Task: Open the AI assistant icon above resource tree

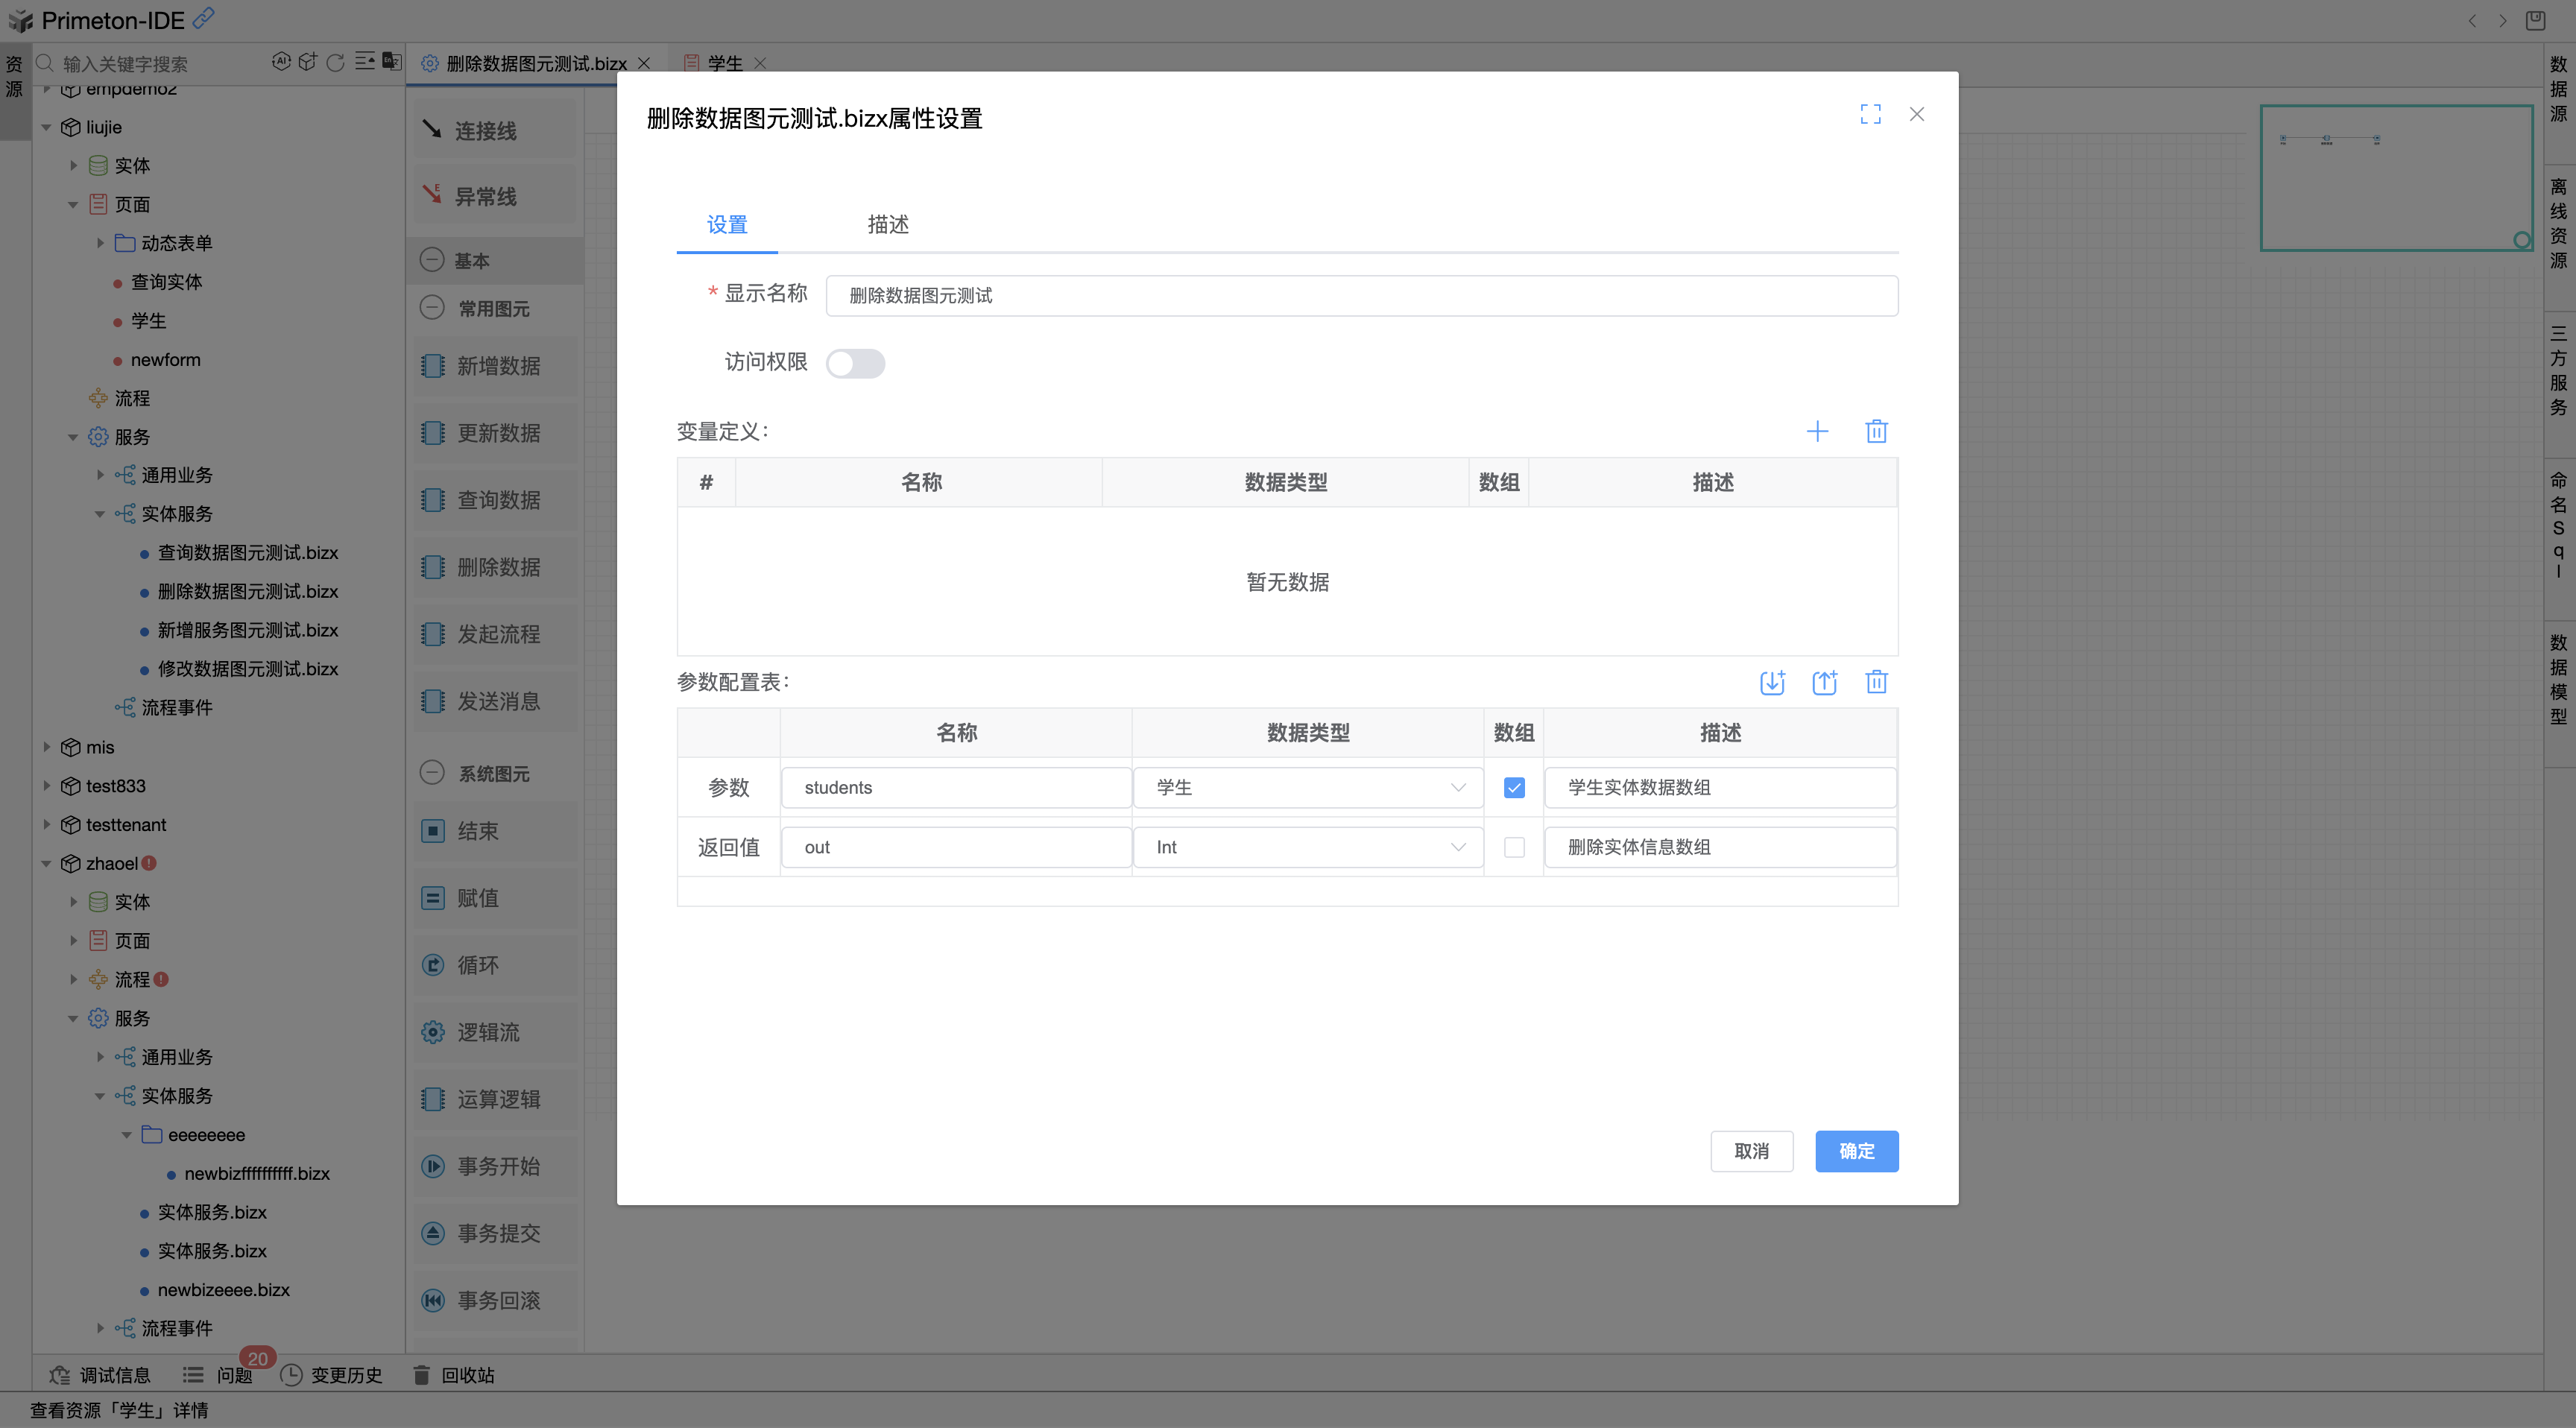Action: click(x=281, y=61)
